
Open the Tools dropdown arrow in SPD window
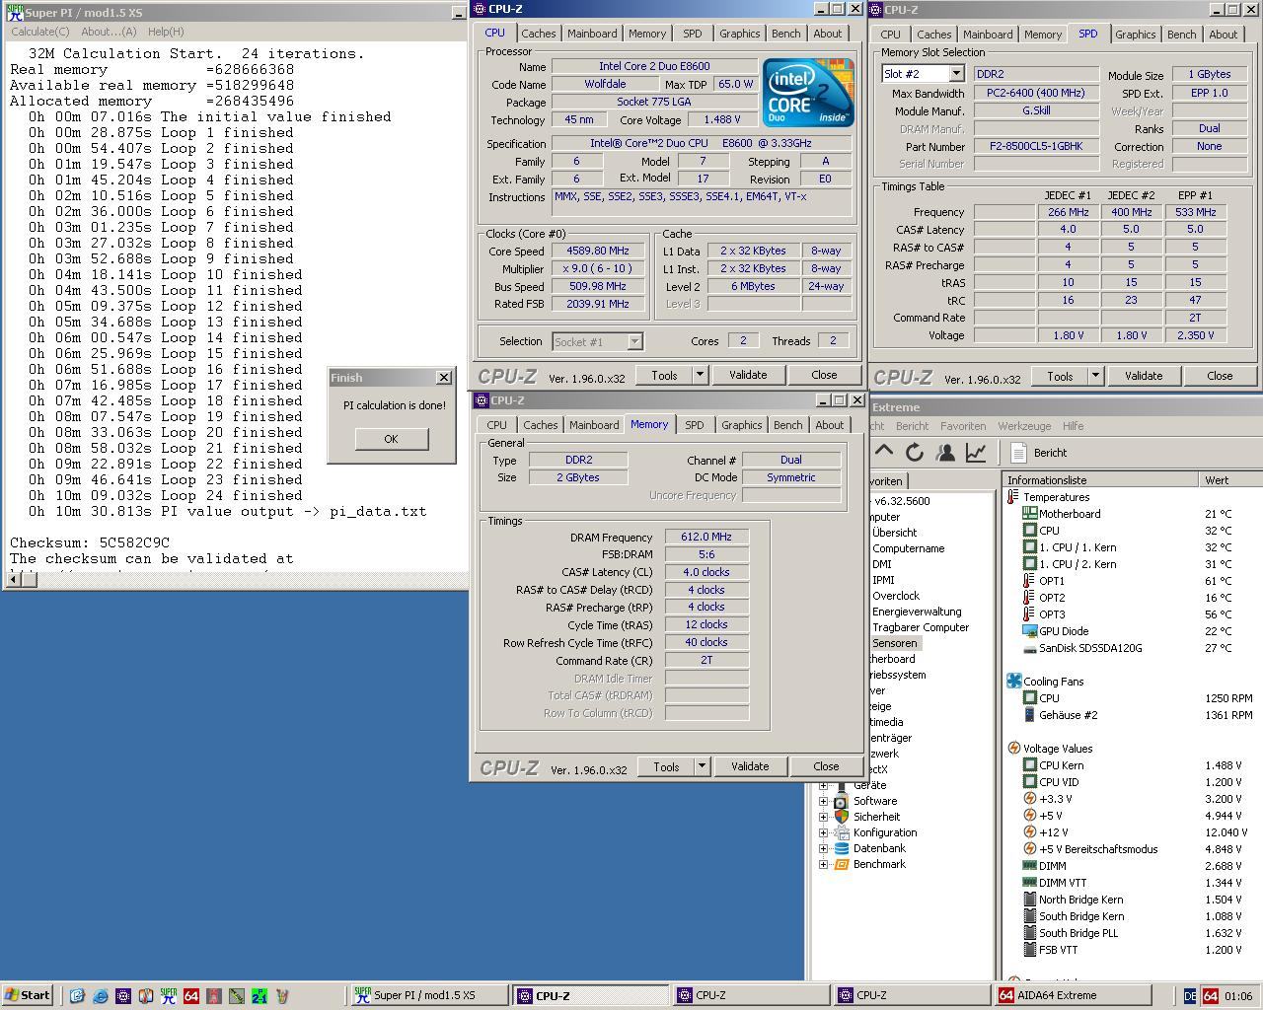(x=1095, y=376)
